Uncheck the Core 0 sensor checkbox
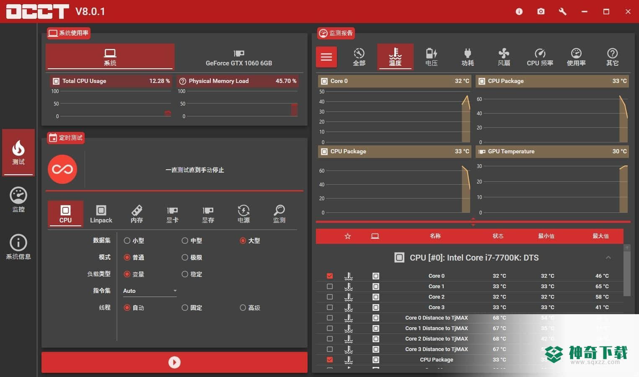639x377 pixels. (330, 276)
